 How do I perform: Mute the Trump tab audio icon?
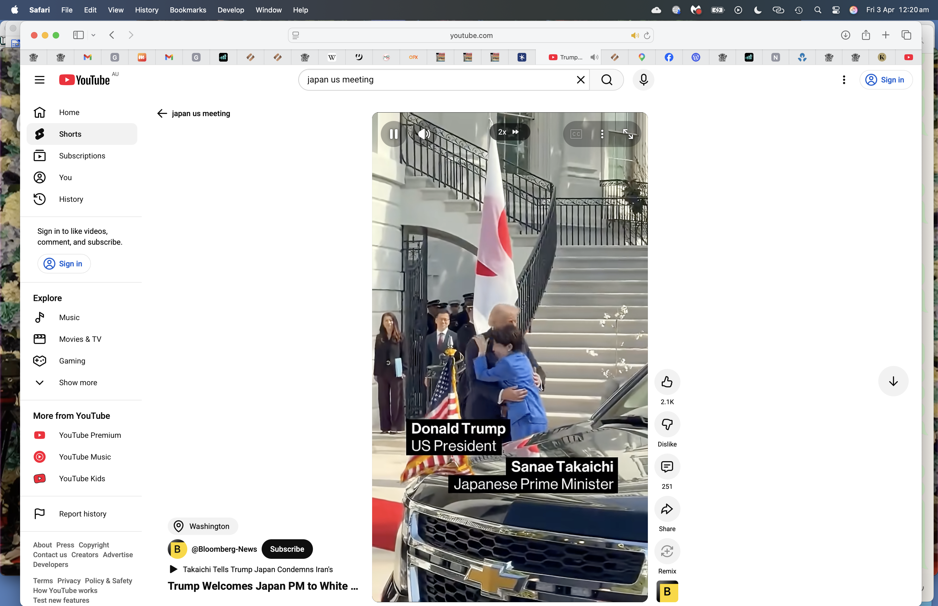(594, 58)
